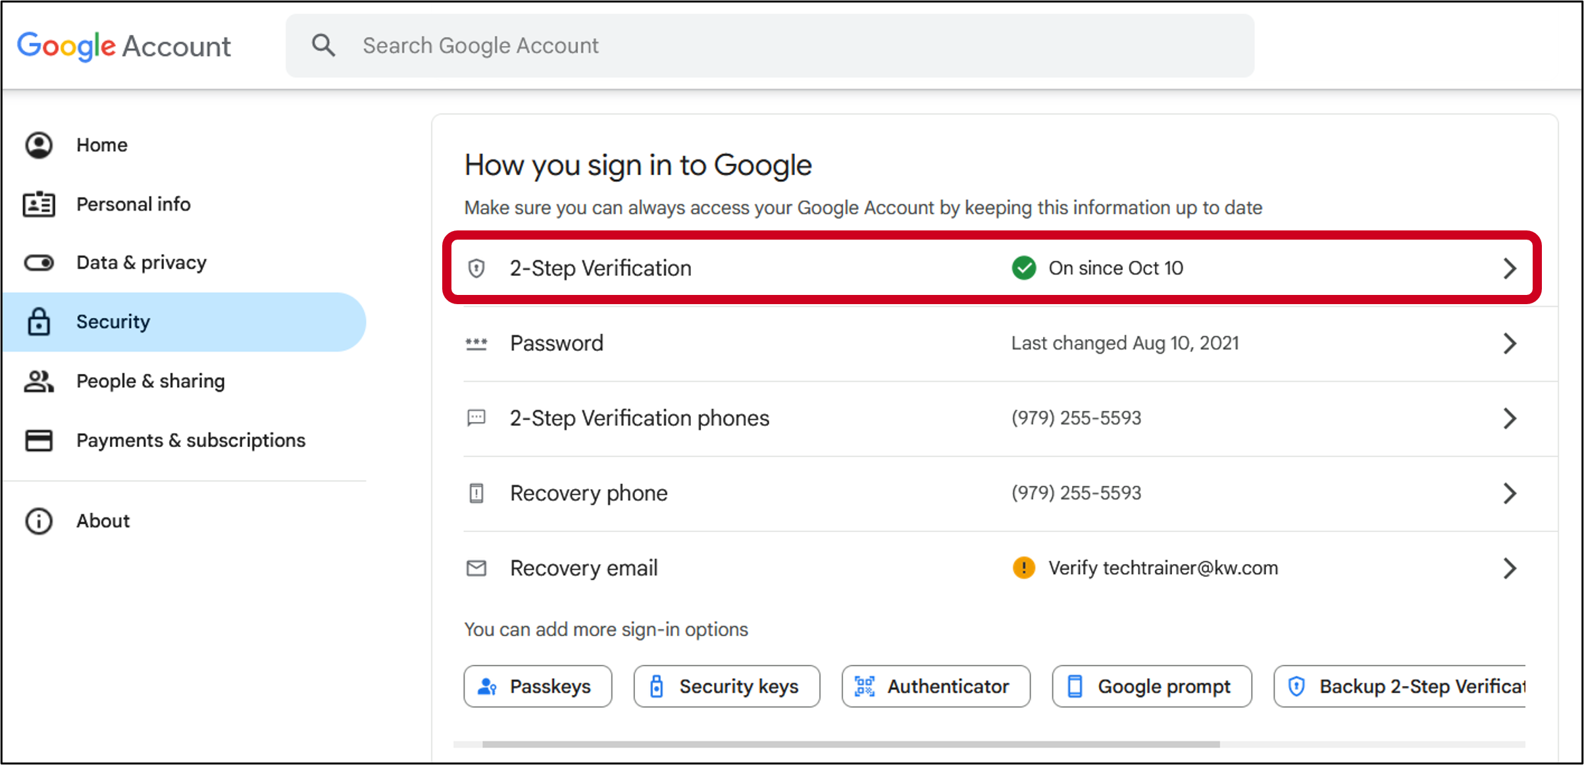Open About in the sidebar

tap(184, 521)
